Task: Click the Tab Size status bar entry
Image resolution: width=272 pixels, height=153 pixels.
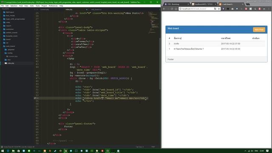Action: (x=139, y=147)
